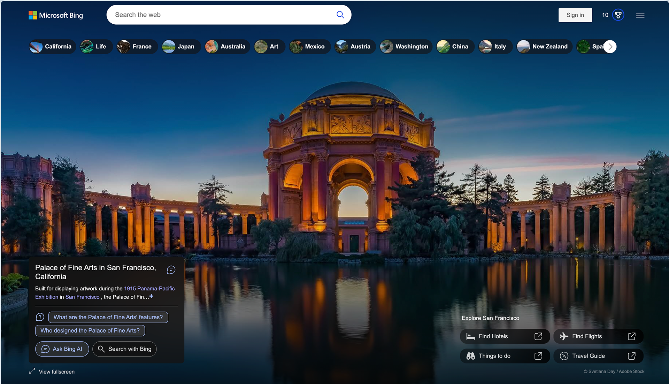Open Find Hotels external link icon
Image resolution: width=669 pixels, height=384 pixels.
(538, 336)
